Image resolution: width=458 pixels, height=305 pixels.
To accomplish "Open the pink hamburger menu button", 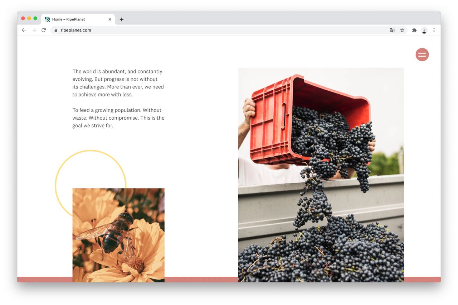I will pyautogui.click(x=422, y=54).
